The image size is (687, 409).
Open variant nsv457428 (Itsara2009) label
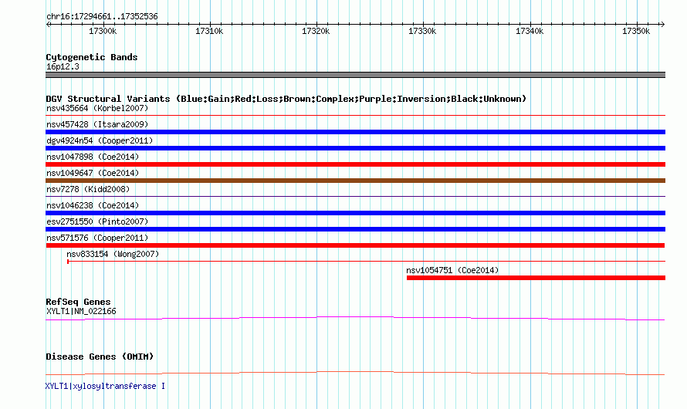tap(97, 124)
